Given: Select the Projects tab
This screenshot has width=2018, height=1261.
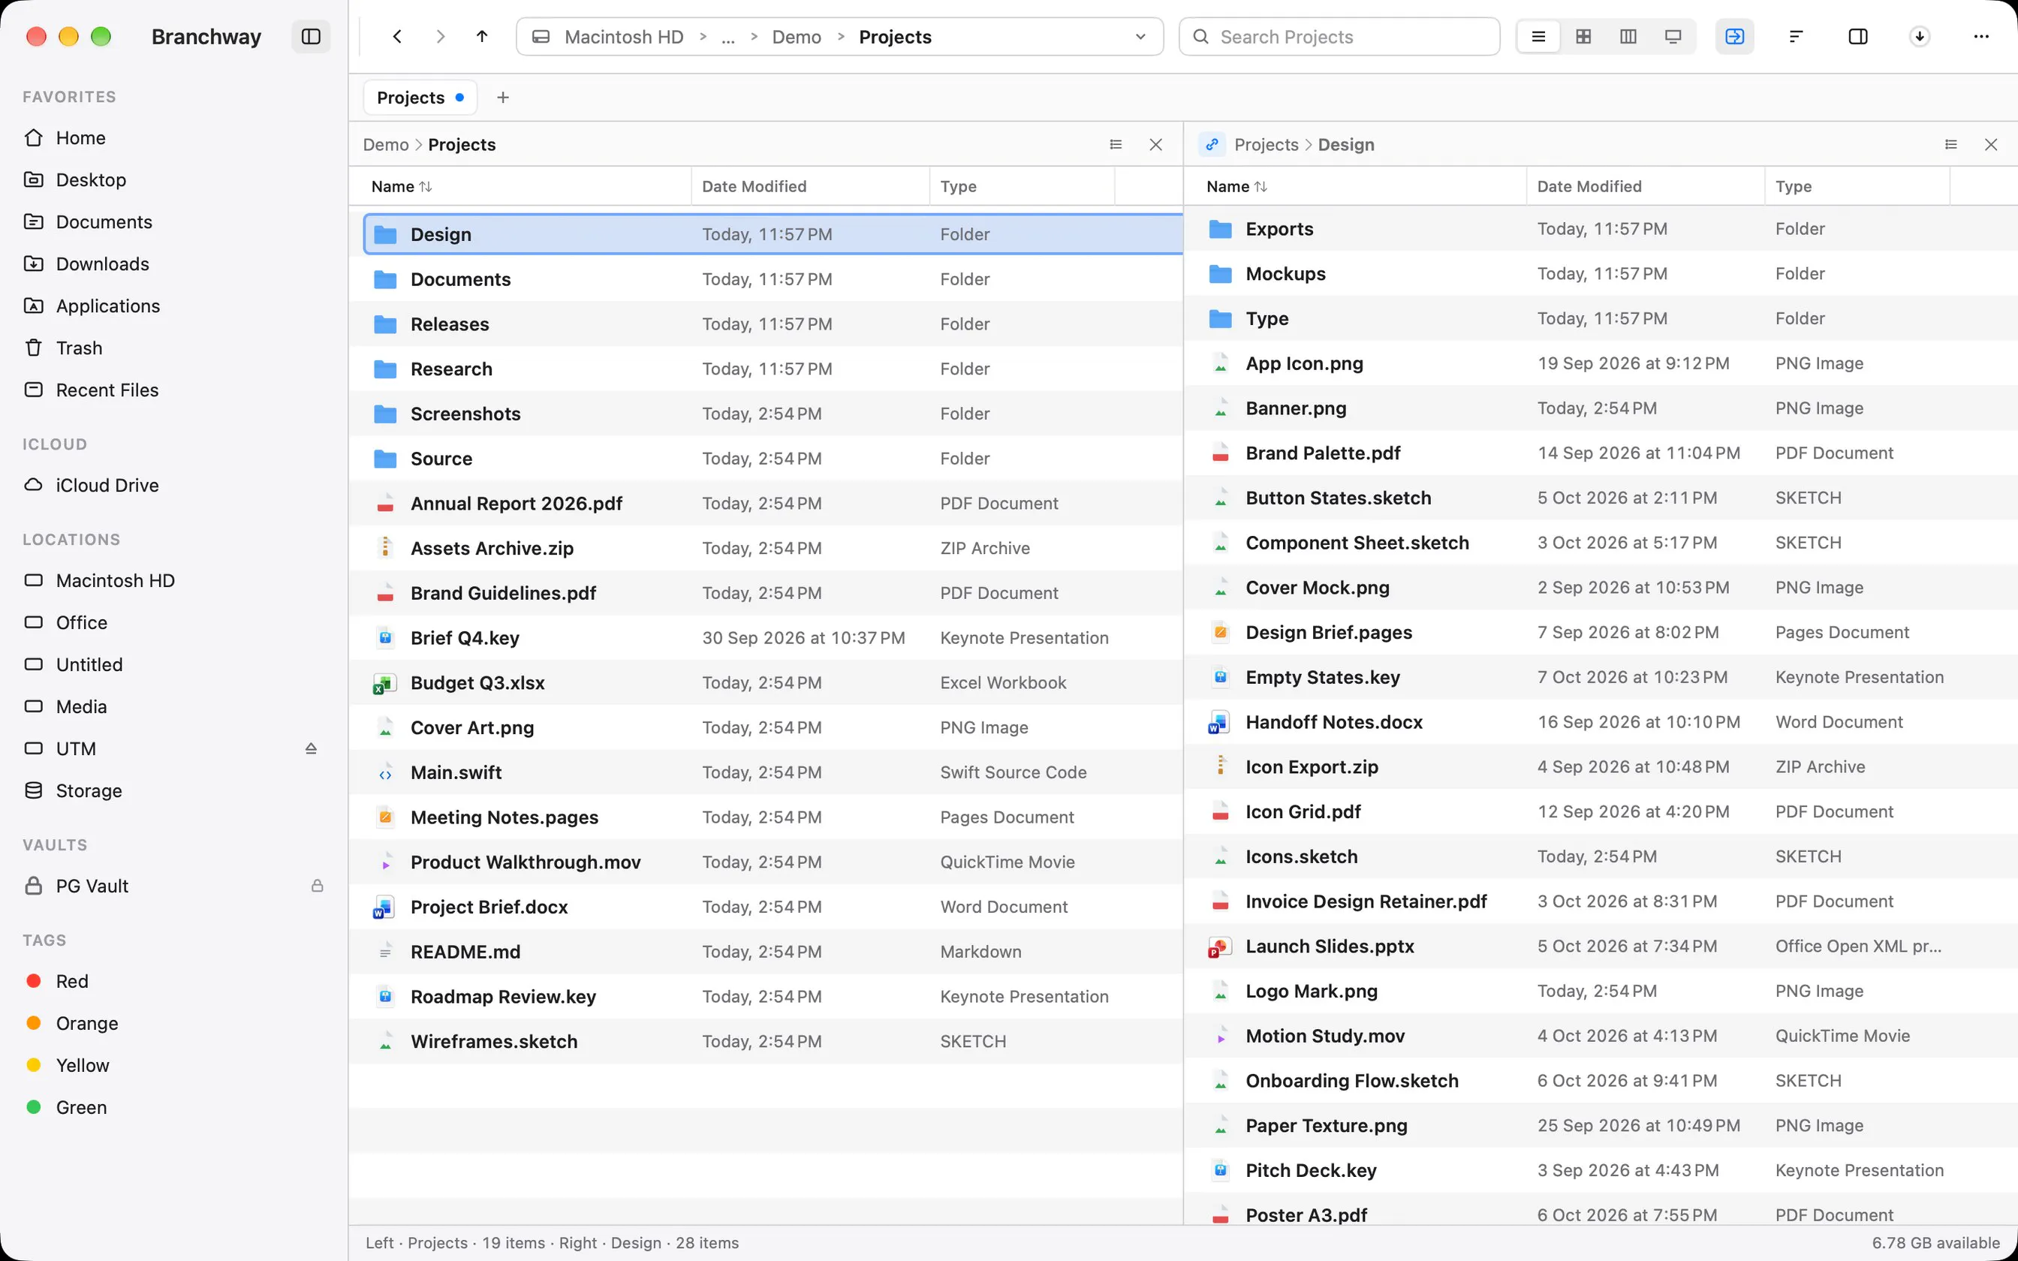Looking at the screenshot, I should pos(420,98).
